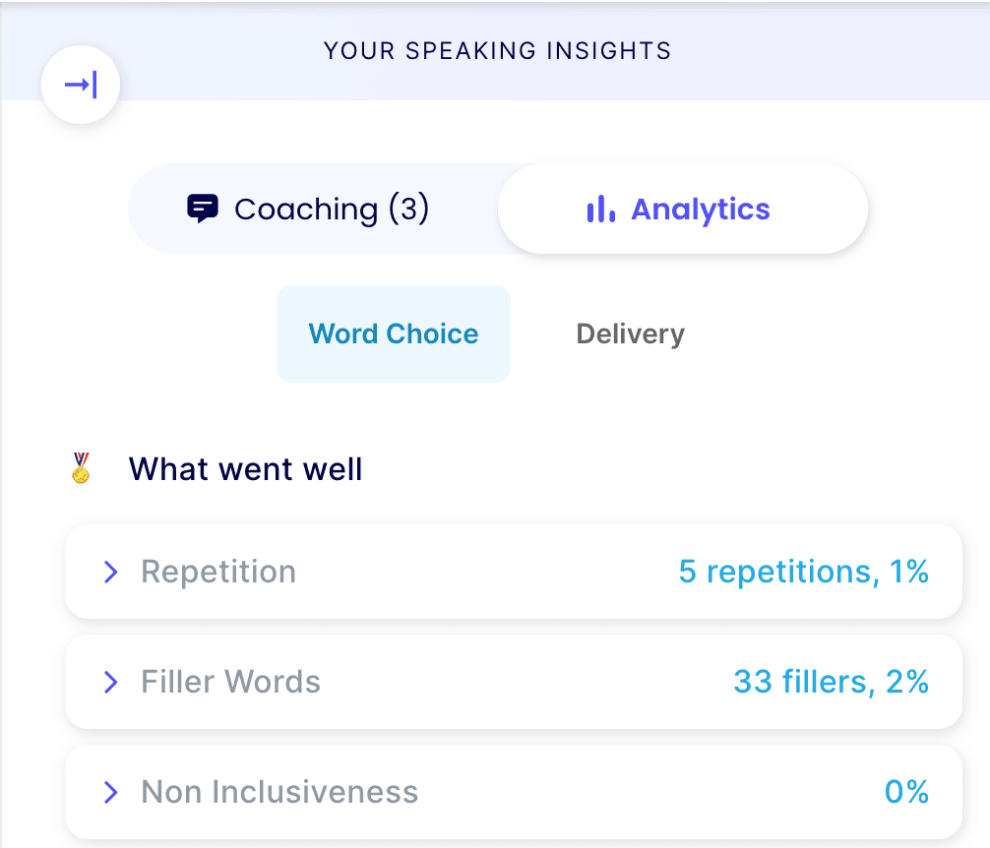Click the What went well heading
Screen dimensions: 990x848
click(x=246, y=469)
